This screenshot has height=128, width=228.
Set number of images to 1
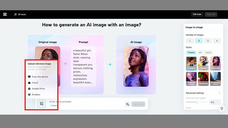click(190, 41)
